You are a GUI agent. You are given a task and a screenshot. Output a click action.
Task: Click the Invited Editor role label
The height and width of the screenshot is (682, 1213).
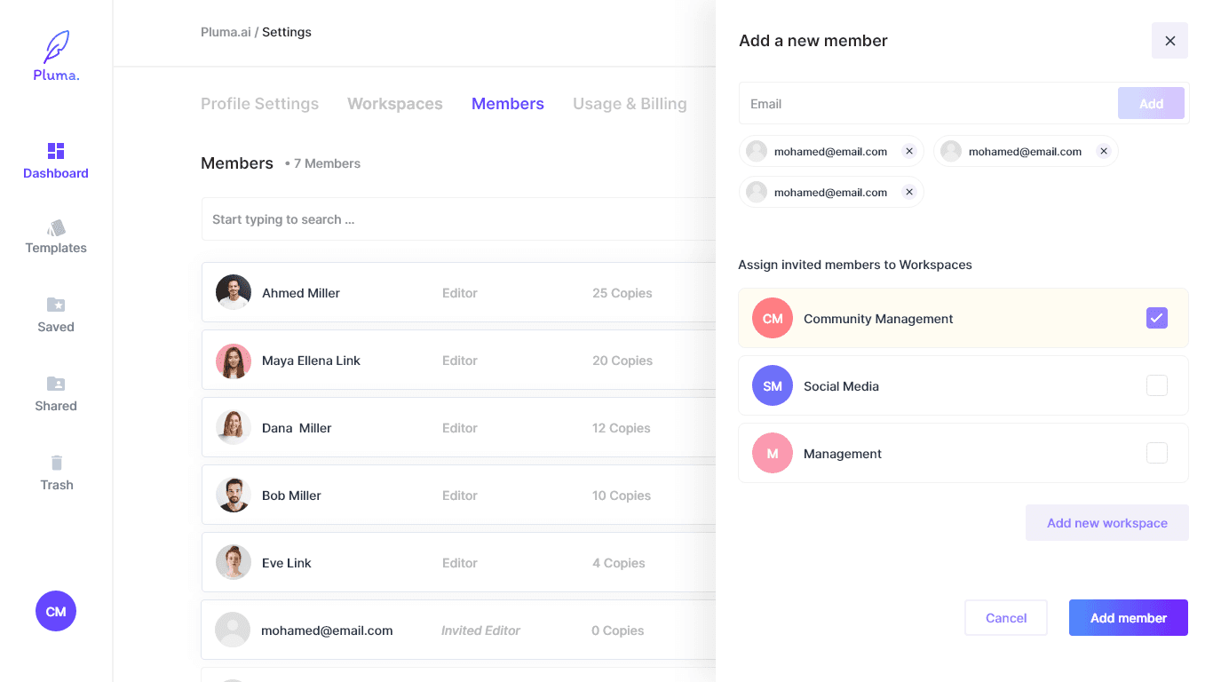click(480, 630)
